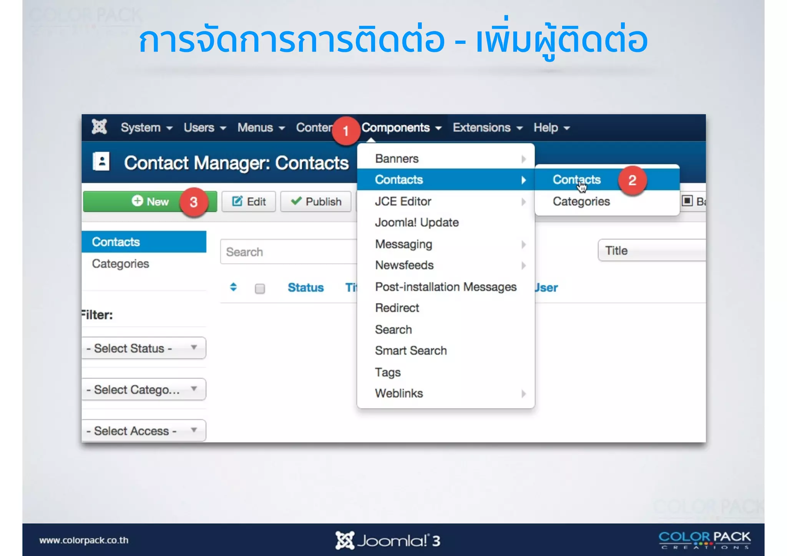Choose Joomla! Update from Components menu
Image resolution: width=787 pixels, height=556 pixels.
tap(446, 222)
